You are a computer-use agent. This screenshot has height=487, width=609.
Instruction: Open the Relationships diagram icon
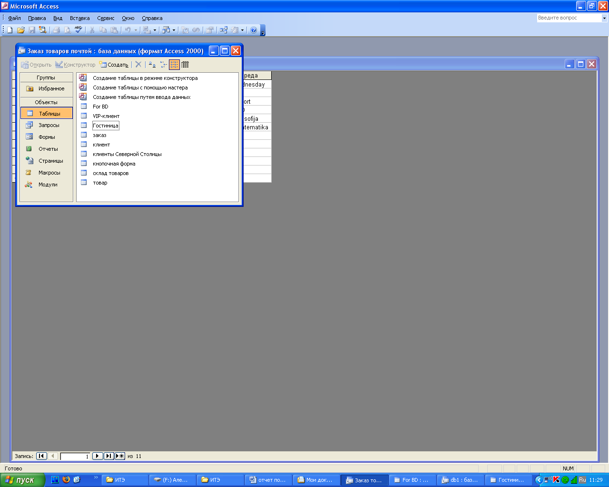pos(223,30)
